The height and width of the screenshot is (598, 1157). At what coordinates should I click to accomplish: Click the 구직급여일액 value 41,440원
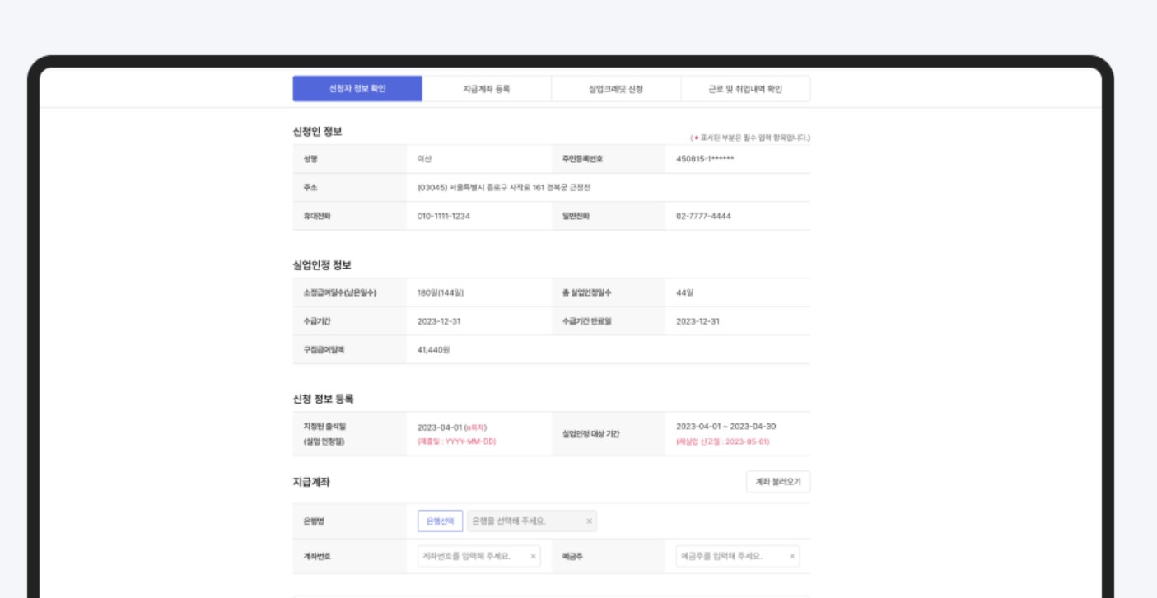point(434,349)
